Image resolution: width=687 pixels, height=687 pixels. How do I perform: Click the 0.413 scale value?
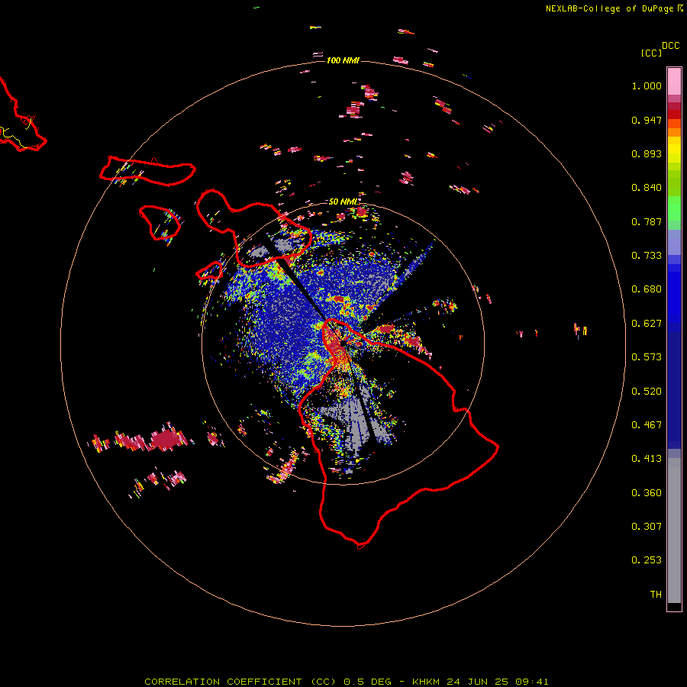[x=647, y=459]
